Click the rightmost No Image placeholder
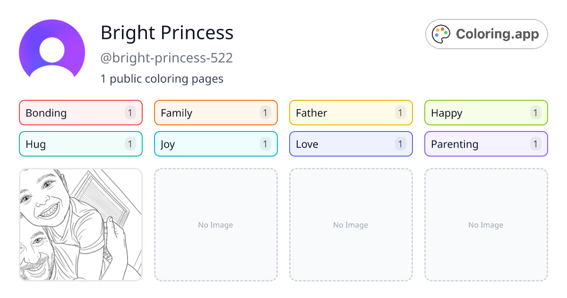Image resolution: width=567 pixels, height=298 pixels. 486,225
